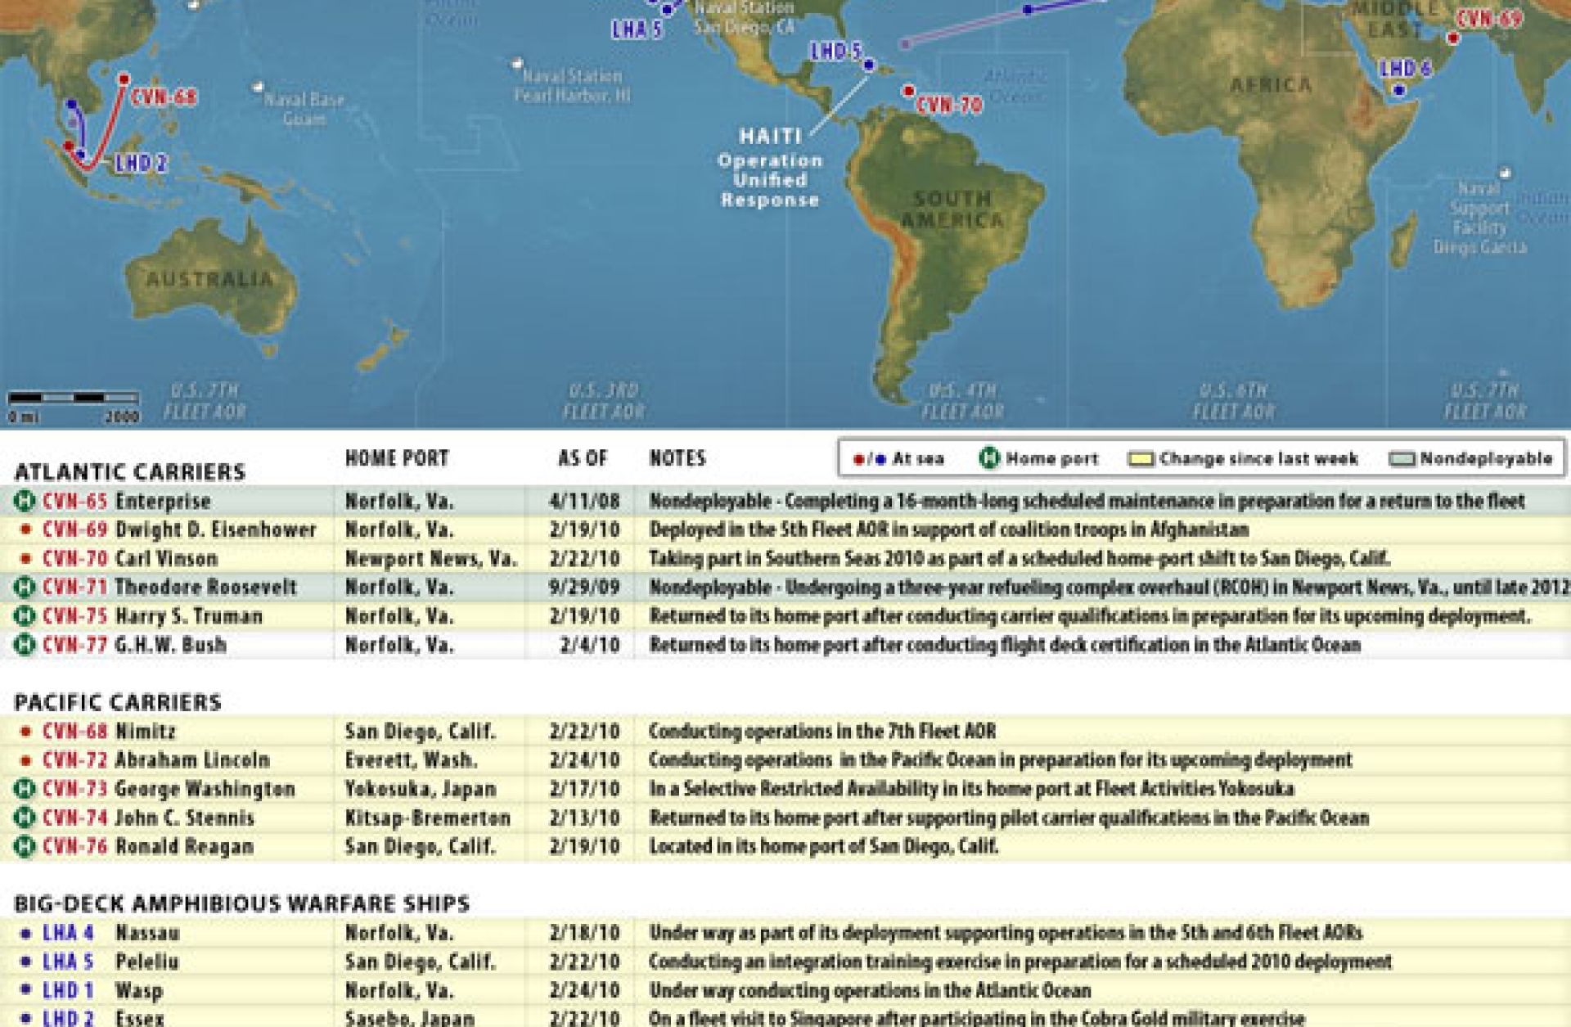Click the red at-sea dot beside CVN-69 Eisenhower
The image size is (1571, 1027).
pyautogui.click(x=25, y=530)
